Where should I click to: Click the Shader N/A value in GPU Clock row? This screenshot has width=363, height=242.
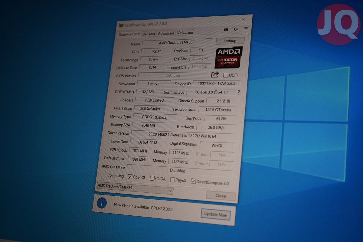click(222, 155)
